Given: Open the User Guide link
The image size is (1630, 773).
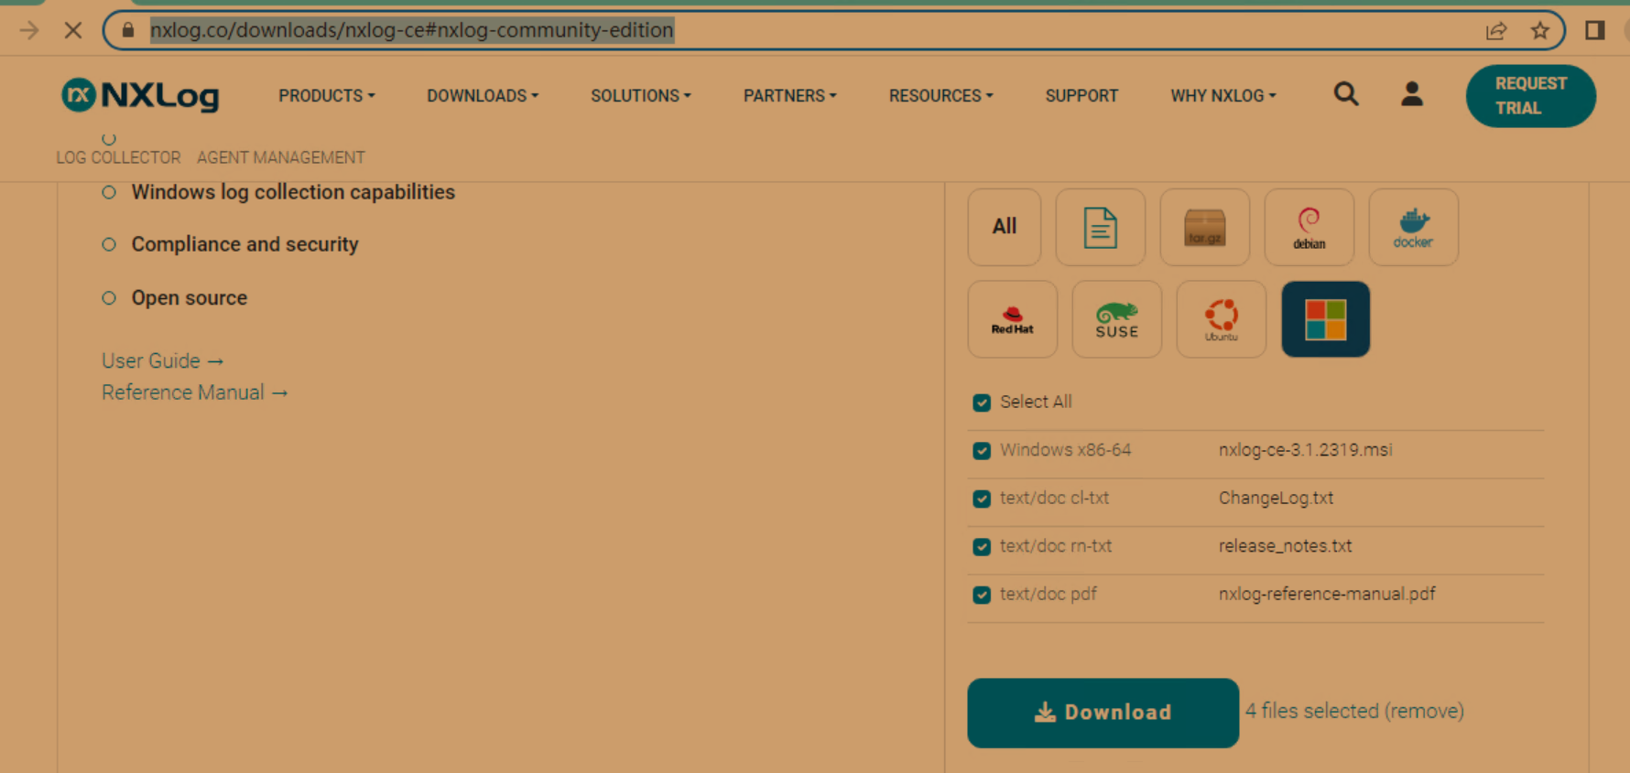Looking at the screenshot, I should 162,361.
